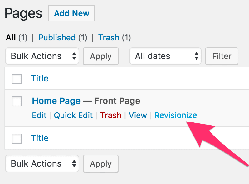Image resolution: width=249 pixels, height=184 pixels.
Task: Open the Trash view above the table
Action: [109, 38]
